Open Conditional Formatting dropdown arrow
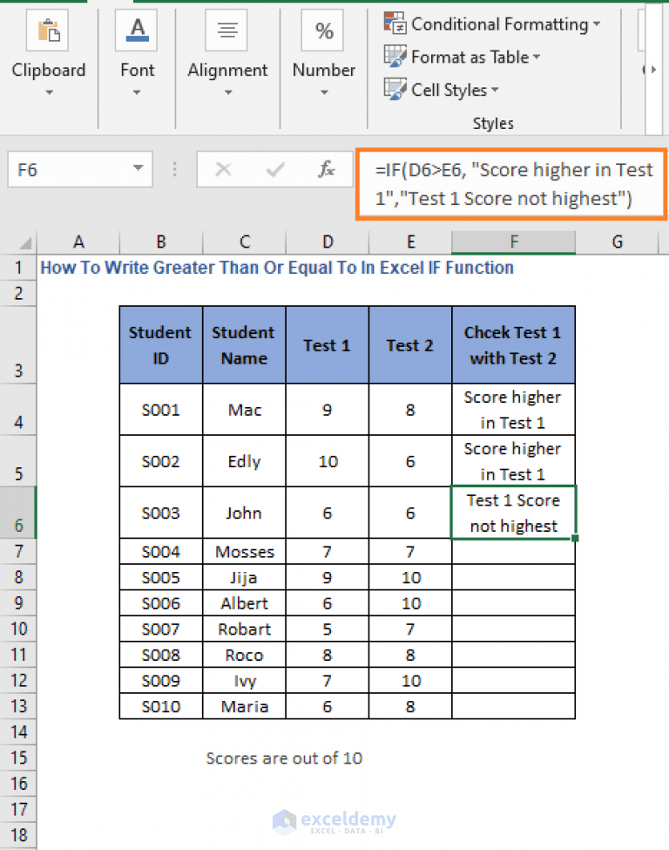Viewport: 669px width, 850px height. 597,24
